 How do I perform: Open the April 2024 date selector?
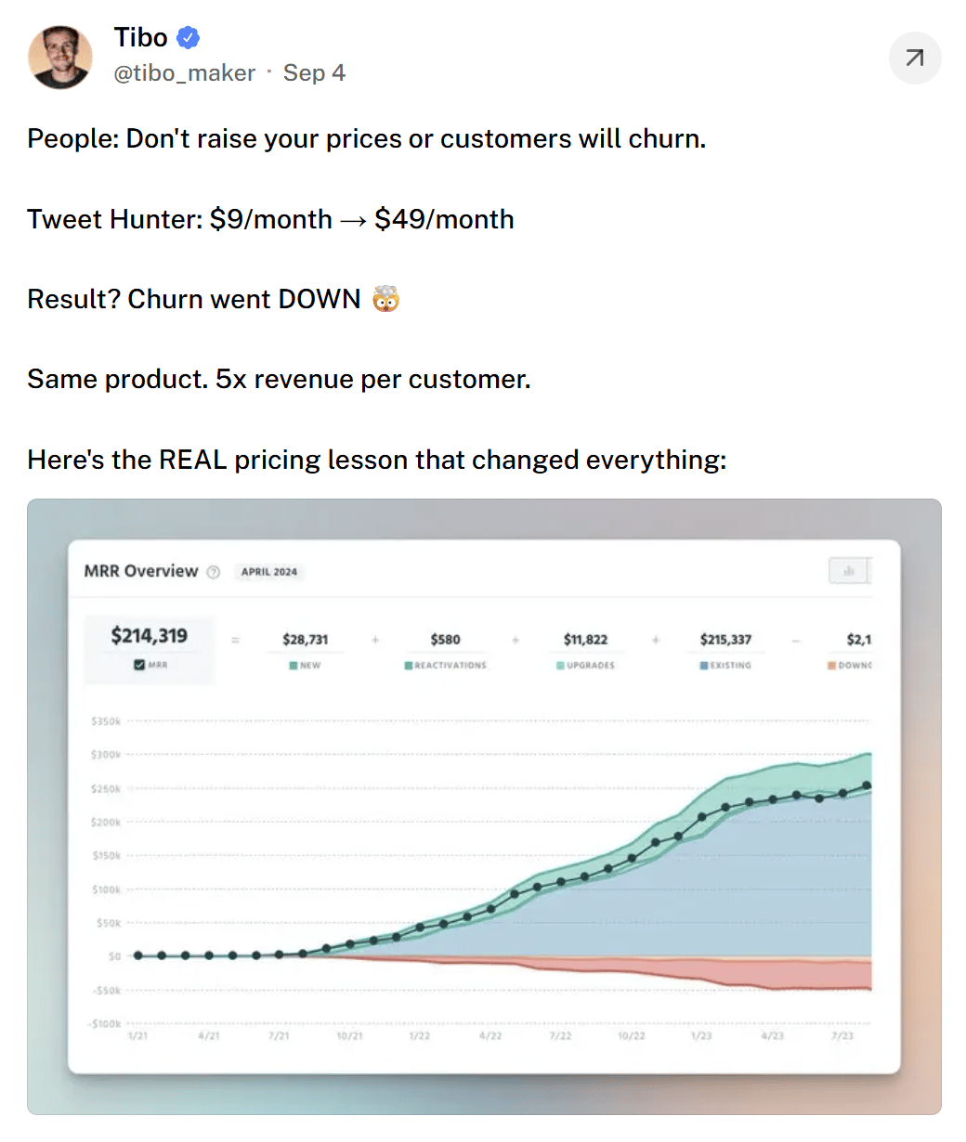[x=269, y=572]
